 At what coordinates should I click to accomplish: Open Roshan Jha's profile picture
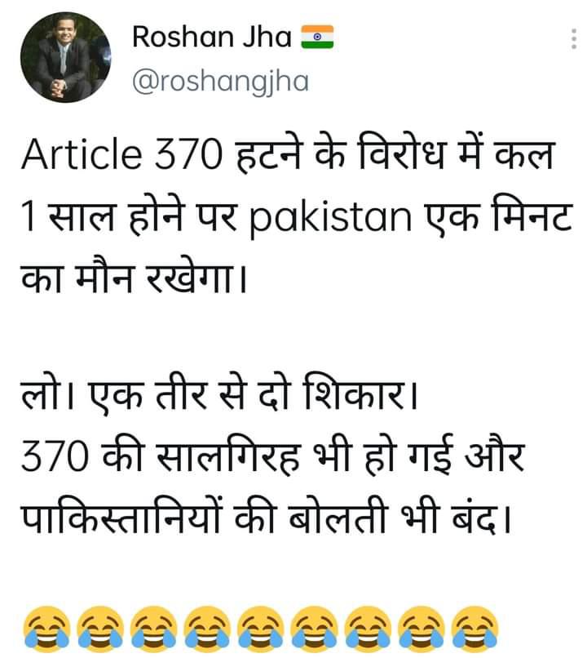click(66, 57)
